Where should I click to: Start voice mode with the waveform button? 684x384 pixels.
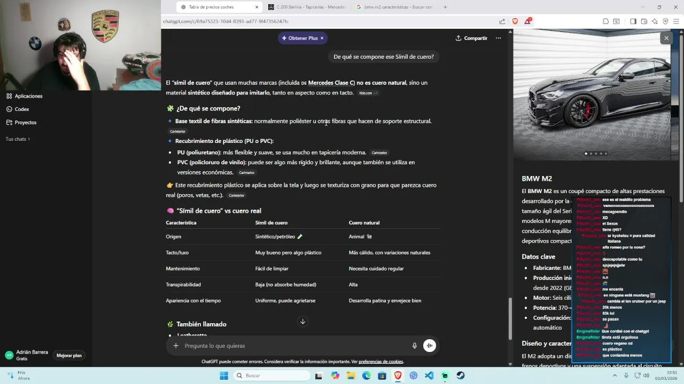430,346
